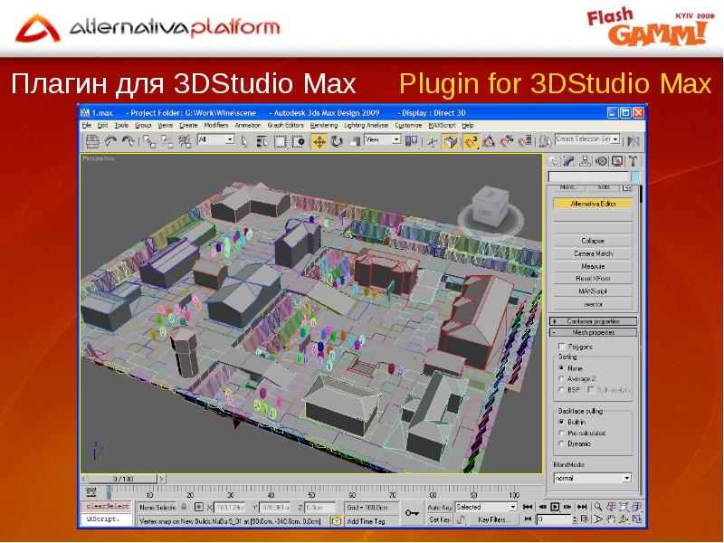
Task: Click the Redo arrow icon
Action: (128, 141)
